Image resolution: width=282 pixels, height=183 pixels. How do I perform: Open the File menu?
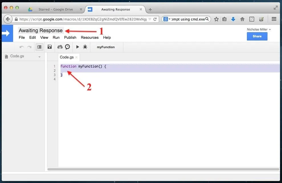tap(22, 37)
